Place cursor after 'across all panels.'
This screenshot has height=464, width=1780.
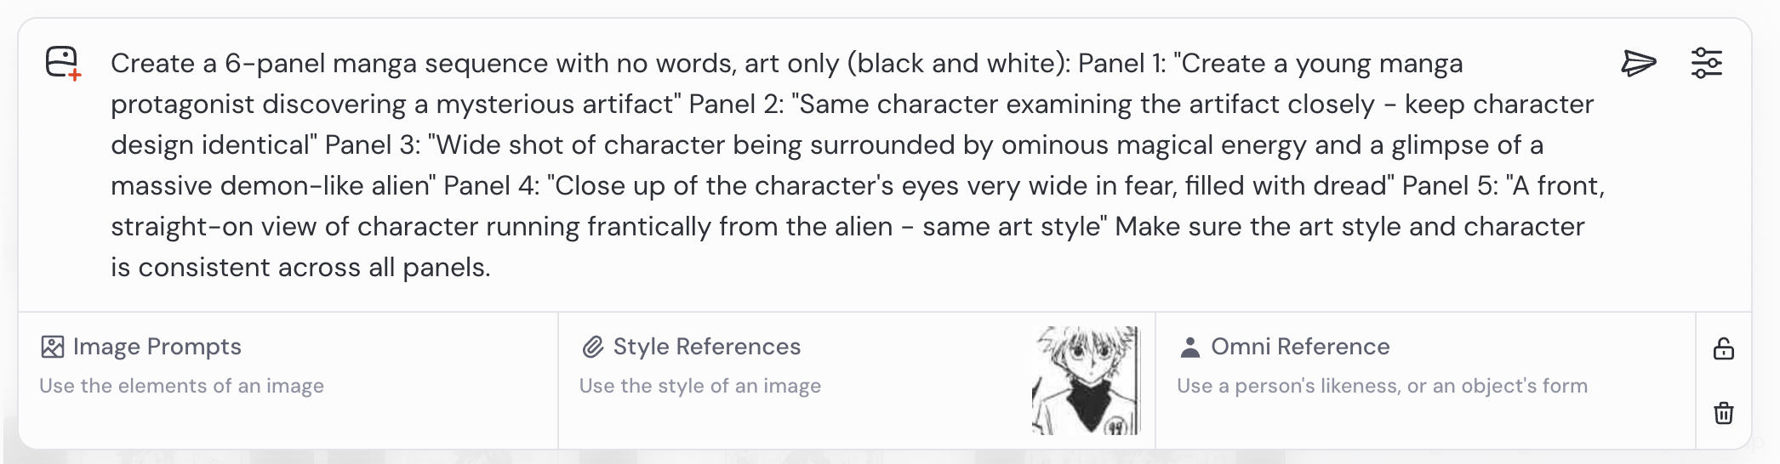point(493,268)
